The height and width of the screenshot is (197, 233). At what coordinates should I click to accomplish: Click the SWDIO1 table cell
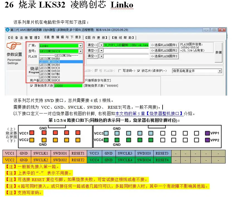pyautogui.click(x=60, y=153)
